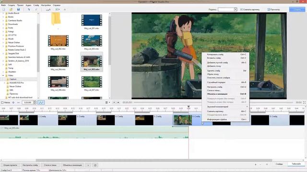Open Звуковой комментарий submenu
Screen dimensions: 307x172
point(225,107)
